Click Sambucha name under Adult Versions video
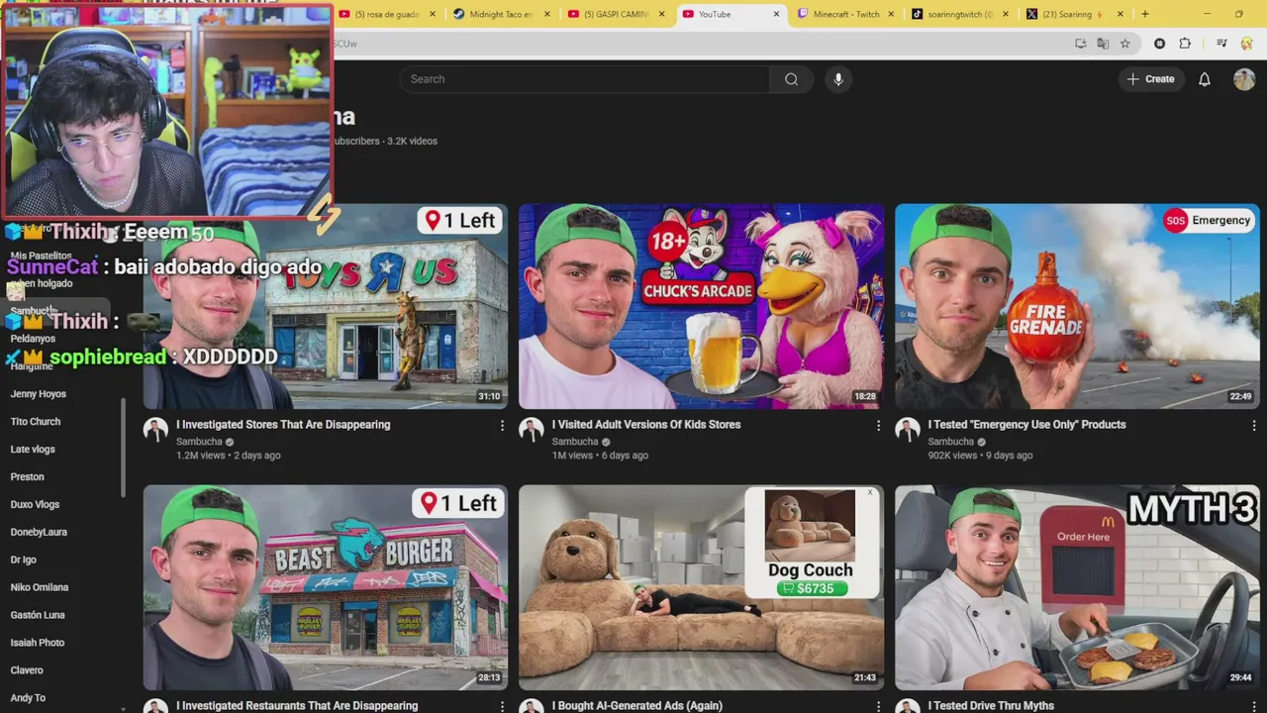The width and height of the screenshot is (1267, 713). [x=575, y=442]
